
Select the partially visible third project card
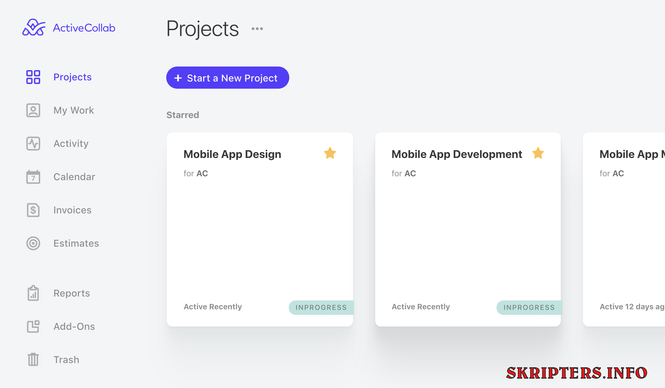(x=623, y=229)
